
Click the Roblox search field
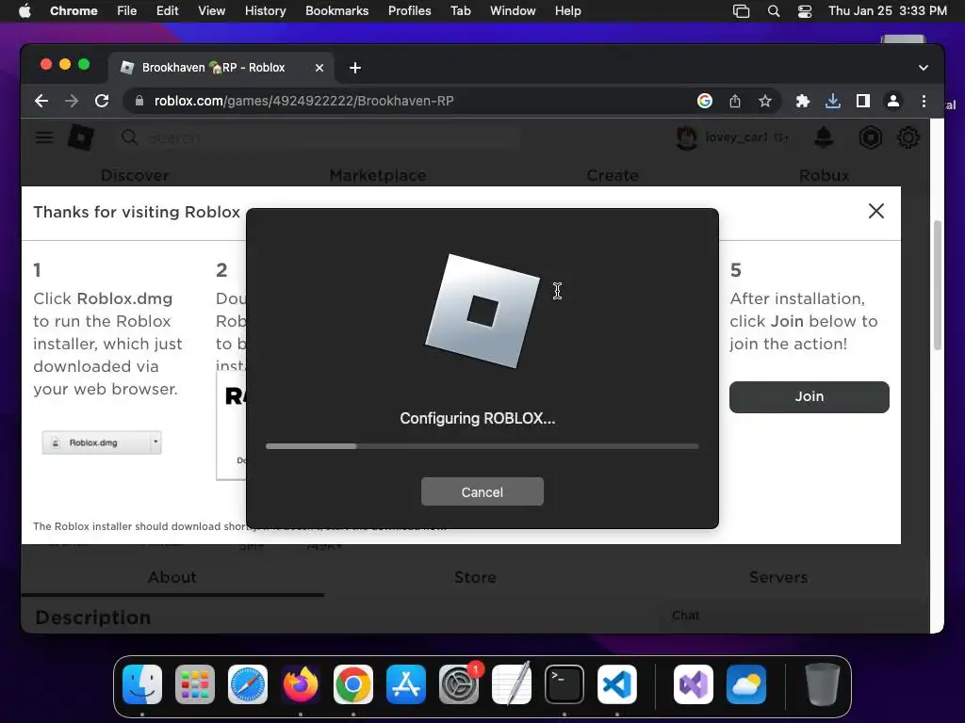pos(320,137)
